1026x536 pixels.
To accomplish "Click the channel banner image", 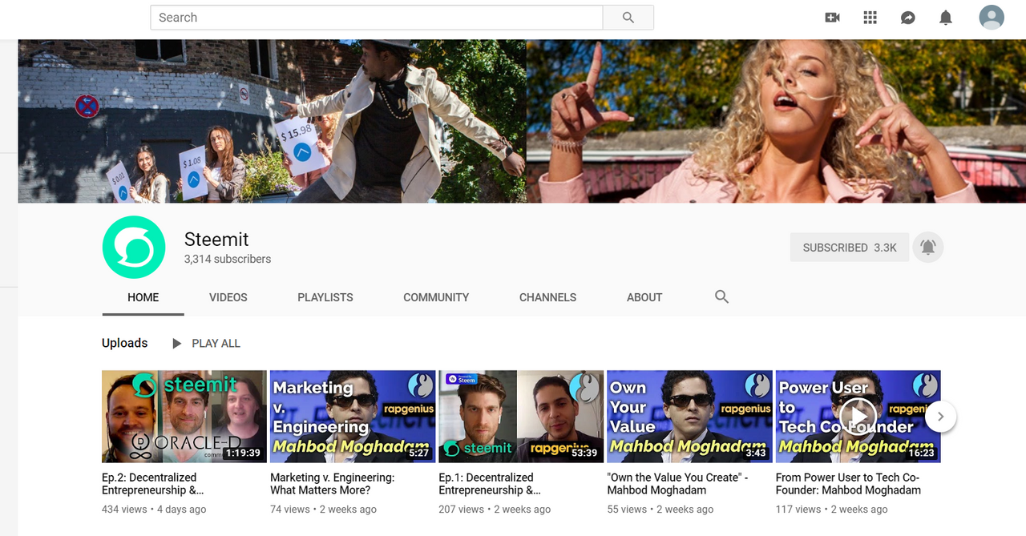I will (x=522, y=121).
